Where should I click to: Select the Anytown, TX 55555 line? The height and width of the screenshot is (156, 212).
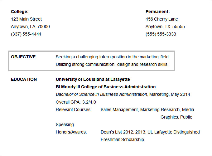point(165,27)
